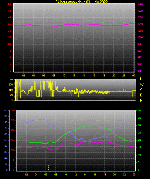Click the S compass letter for wind direction
The height and width of the screenshot is (179, 150).
141,90
